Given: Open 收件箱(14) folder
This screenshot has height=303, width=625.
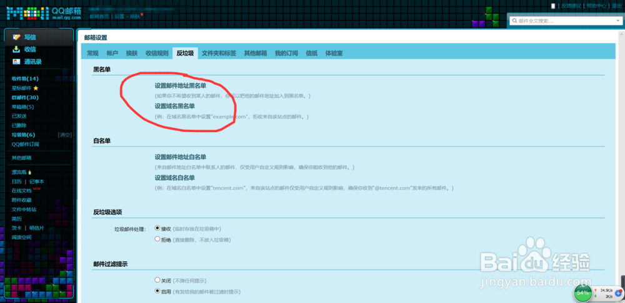Looking at the screenshot, I should [x=25, y=79].
